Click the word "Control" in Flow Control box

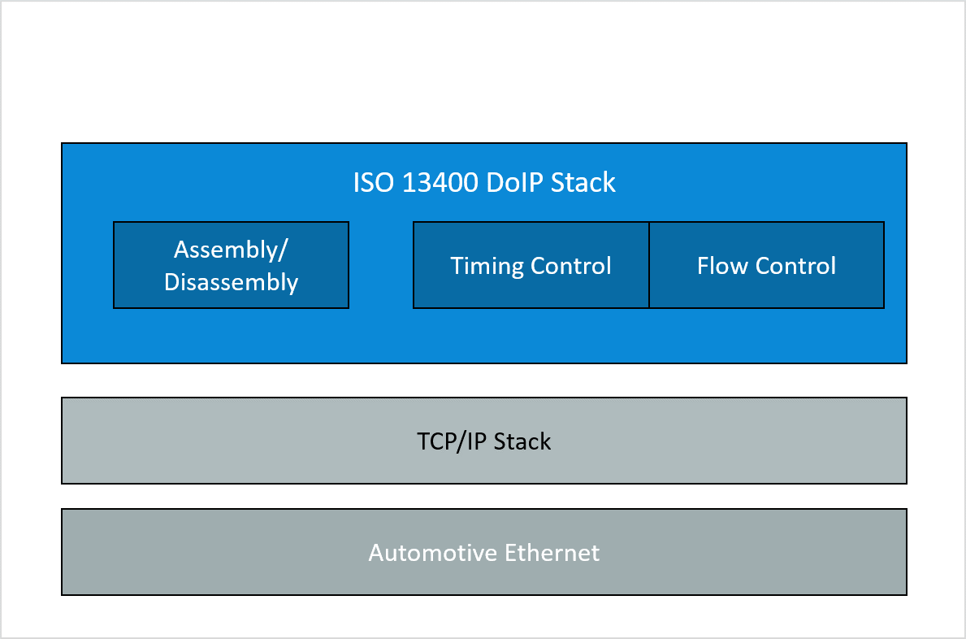click(x=796, y=266)
